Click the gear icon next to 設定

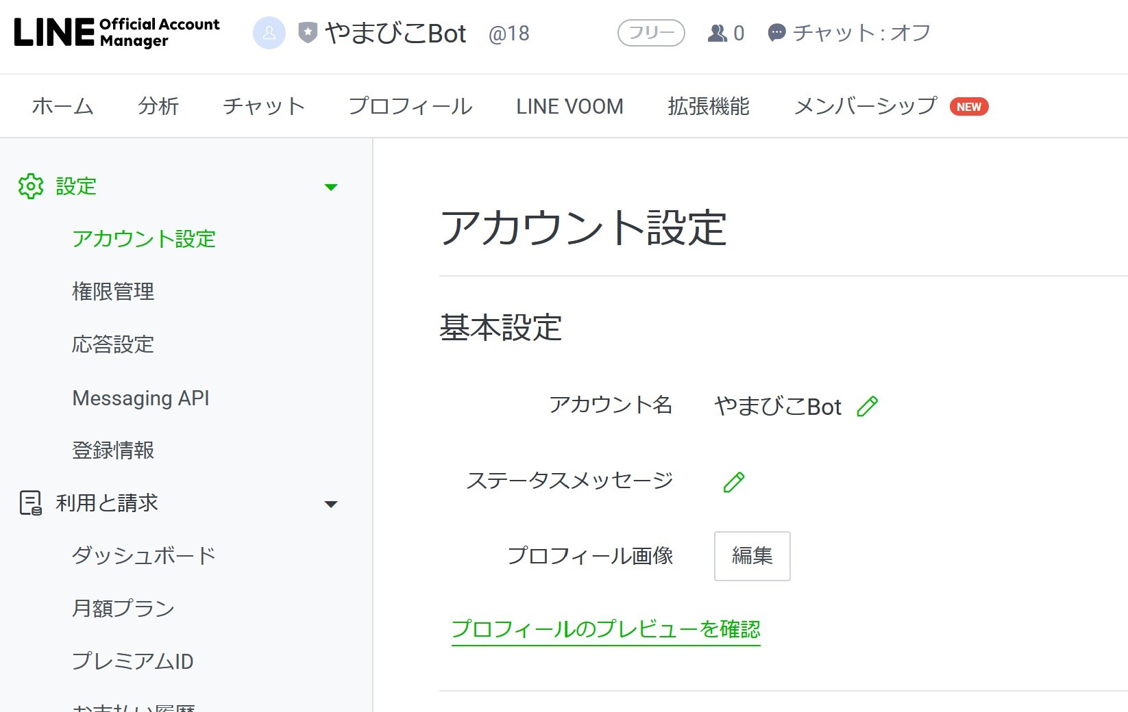coord(30,186)
